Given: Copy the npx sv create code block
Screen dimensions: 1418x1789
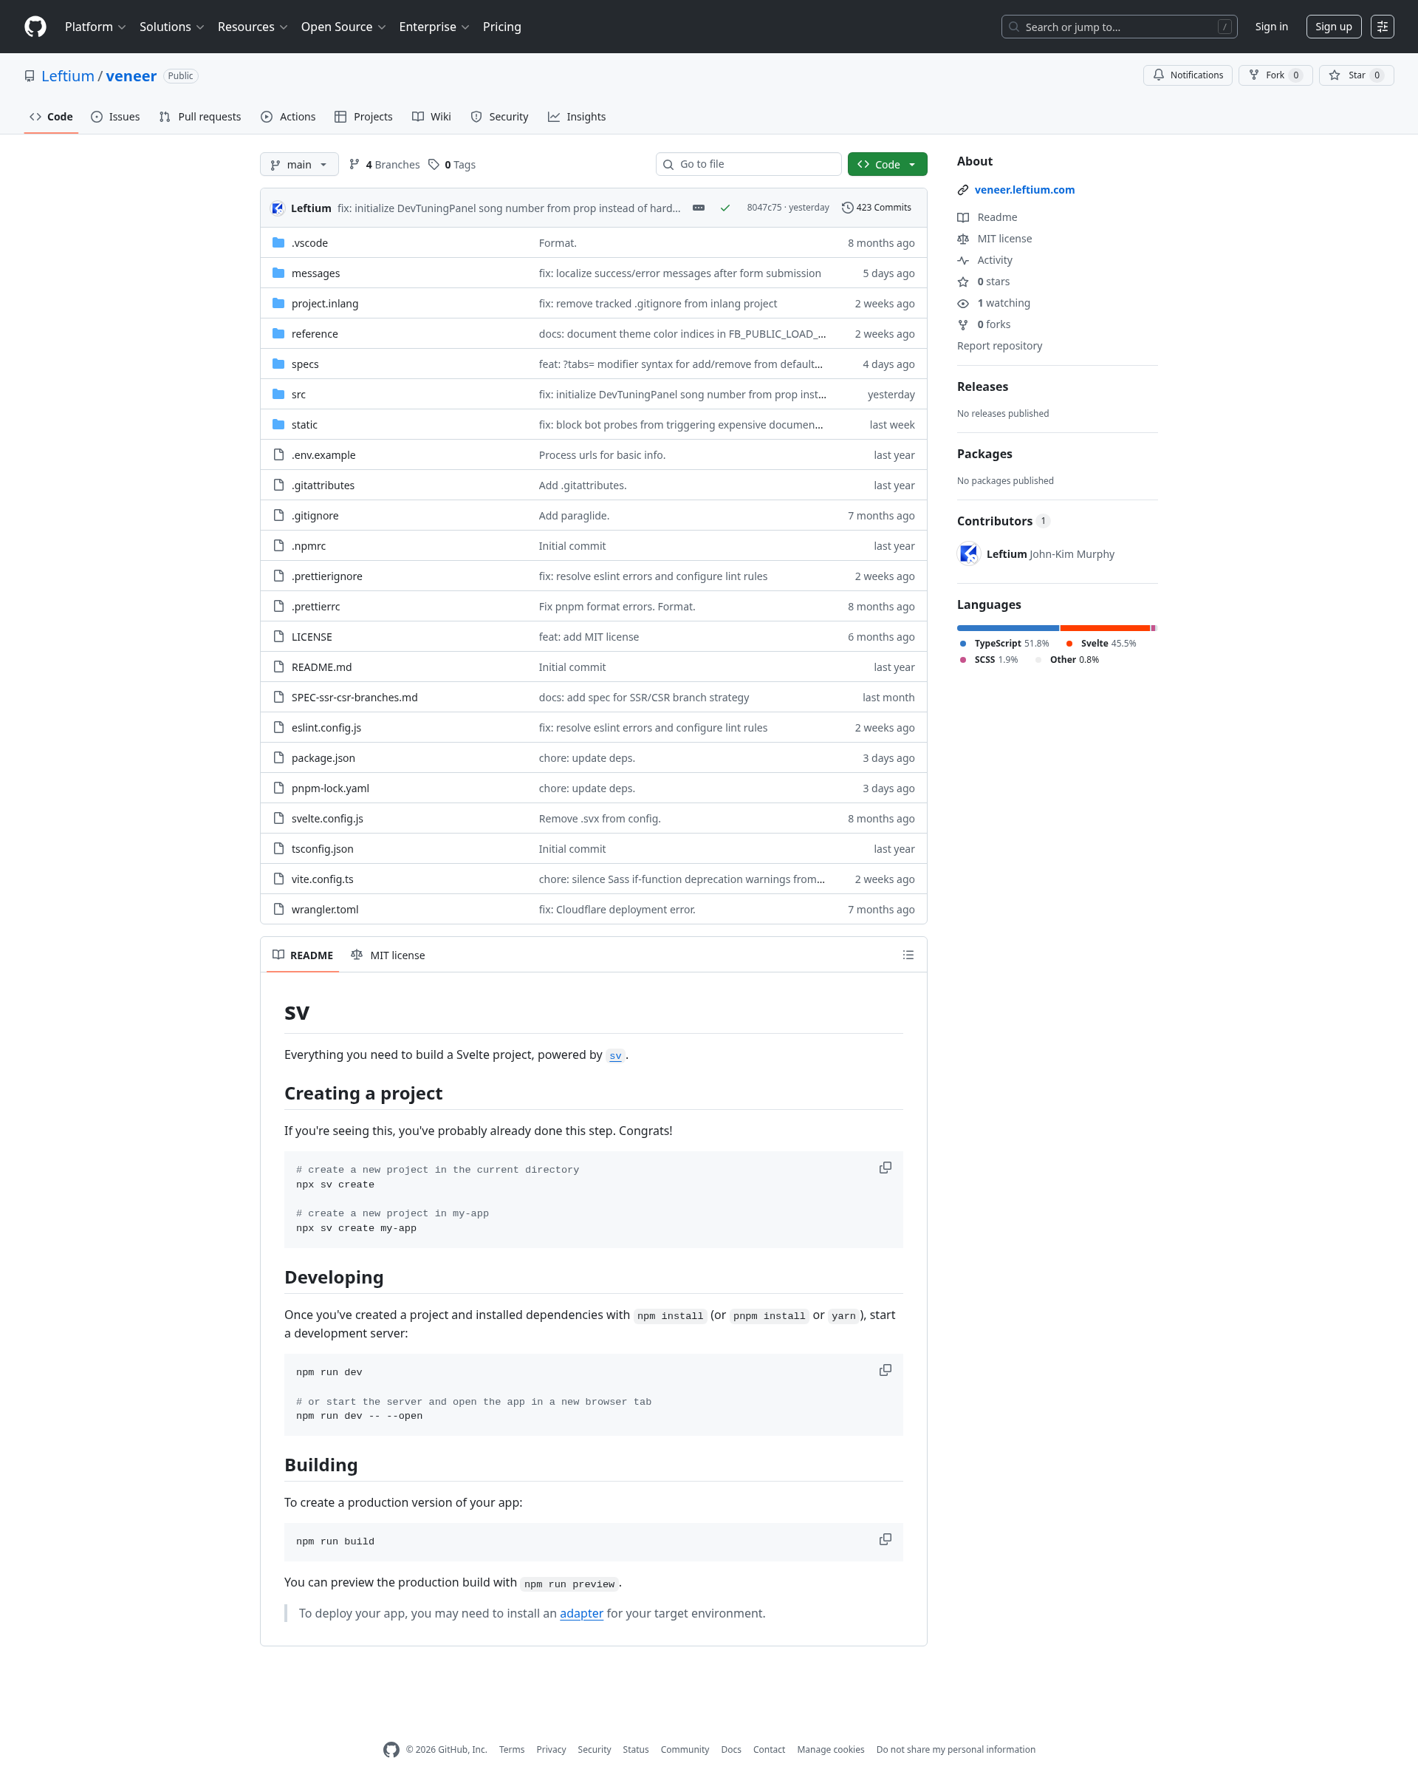Looking at the screenshot, I should [x=885, y=1168].
